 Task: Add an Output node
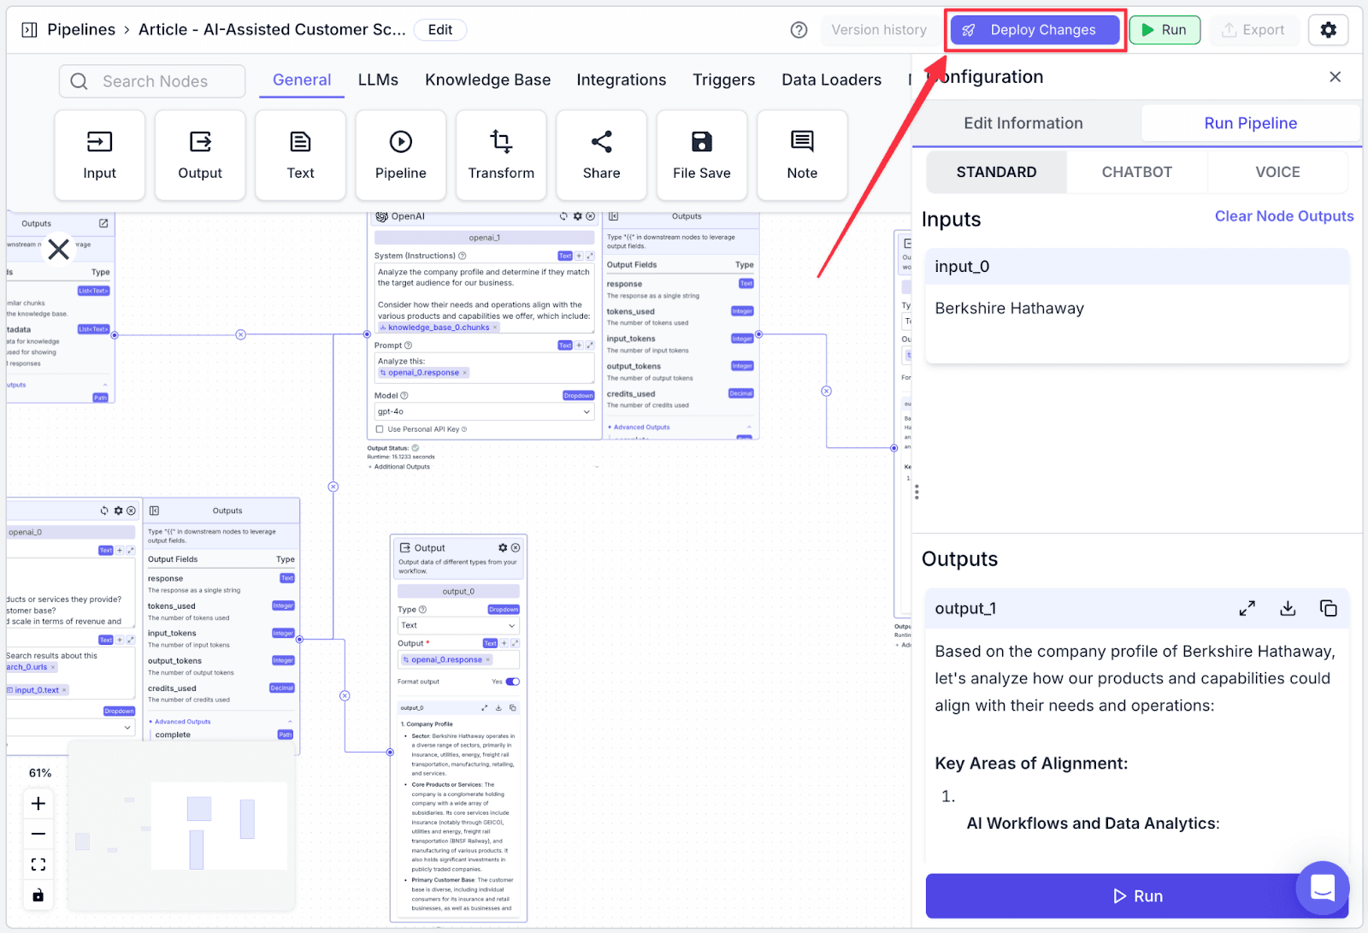click(200, 155)
